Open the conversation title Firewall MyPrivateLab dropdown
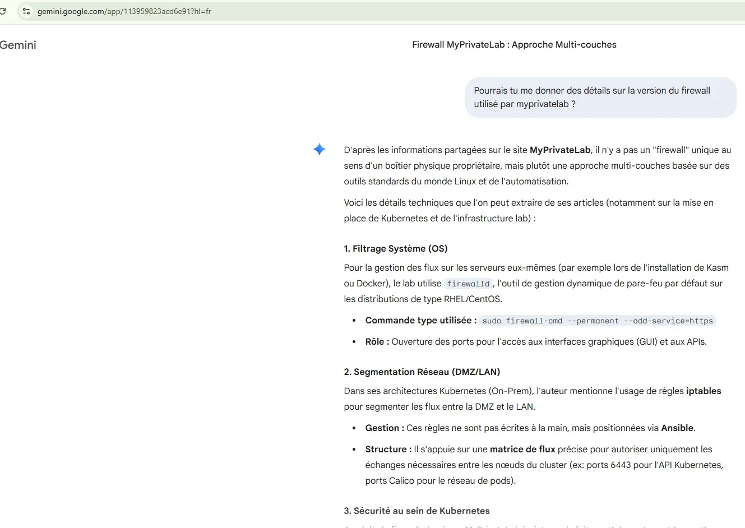Image resolution: width=745 pixels, height=528 pixels. 514,44
